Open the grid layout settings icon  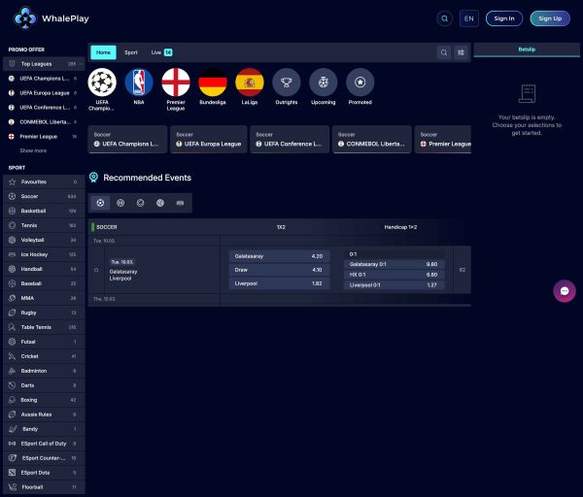[x=461, y=52]
